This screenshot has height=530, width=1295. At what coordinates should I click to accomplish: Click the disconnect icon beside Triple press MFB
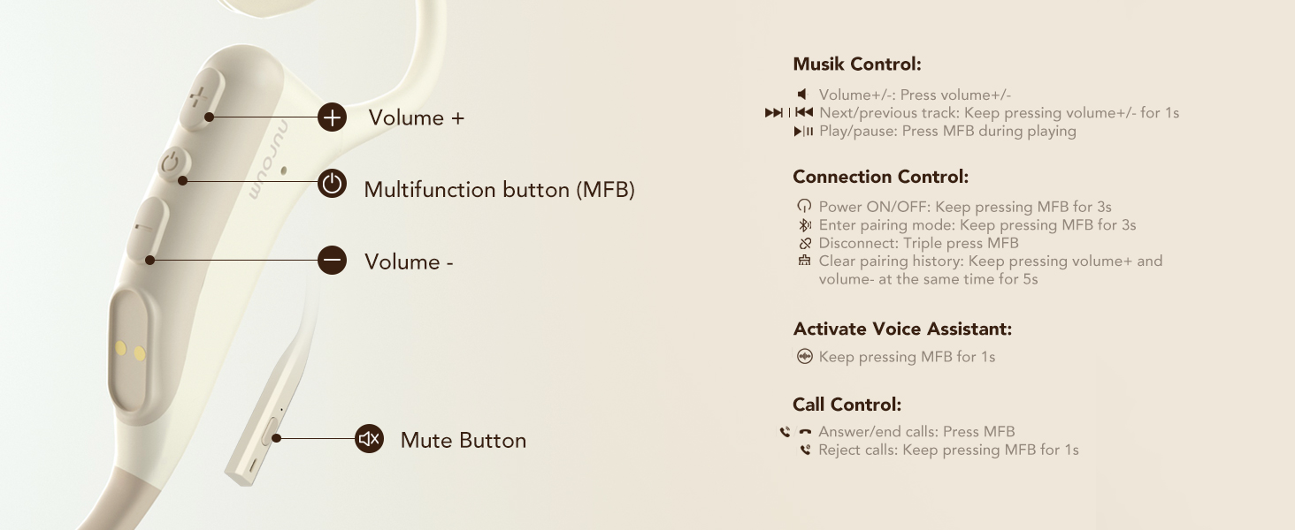click(804, 243)
